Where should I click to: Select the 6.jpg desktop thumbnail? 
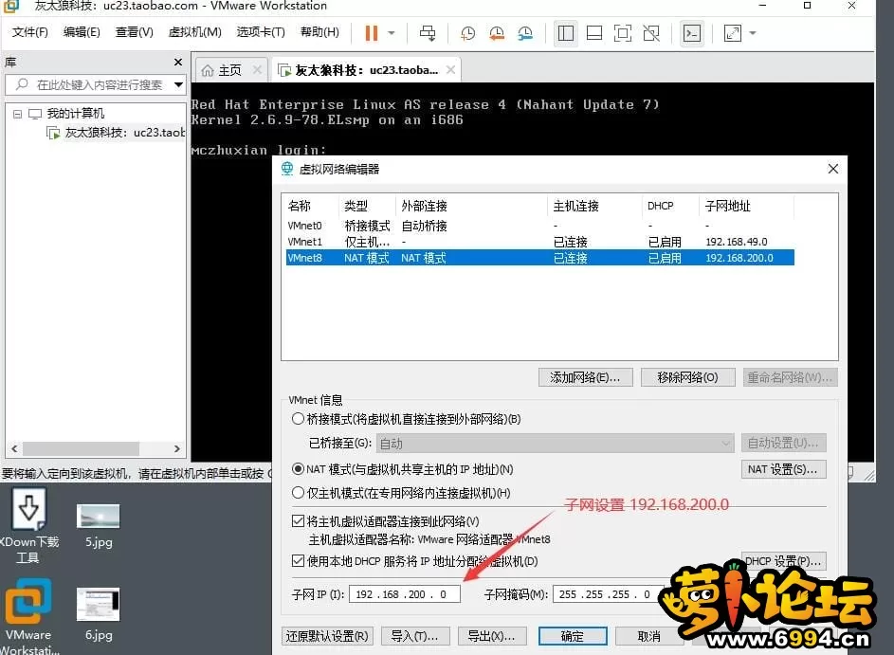click(x=98, y=614)
